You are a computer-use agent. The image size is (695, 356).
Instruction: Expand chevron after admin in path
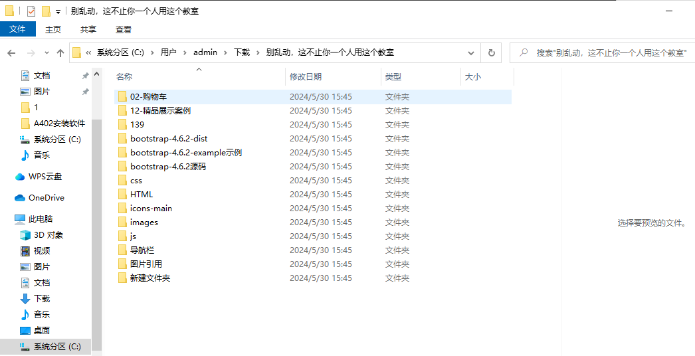[x=226, y=52]
